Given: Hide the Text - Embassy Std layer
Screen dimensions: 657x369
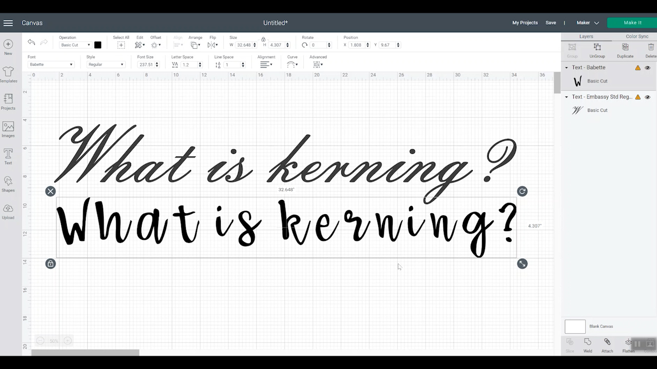Looking at the screenshot, I should coord(647,97).
